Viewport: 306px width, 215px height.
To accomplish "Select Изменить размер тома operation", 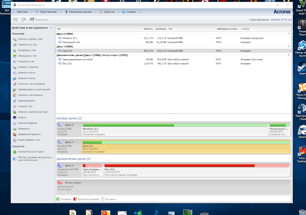I will tap(28, 39).
